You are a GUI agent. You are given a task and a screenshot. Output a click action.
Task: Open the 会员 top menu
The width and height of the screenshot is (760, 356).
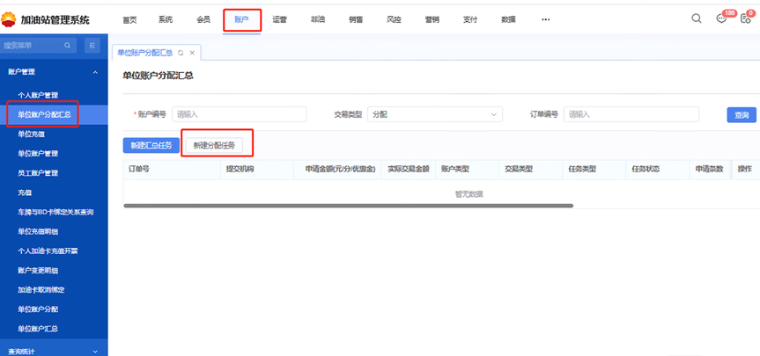pyautogui.click(x=203, y=19)
